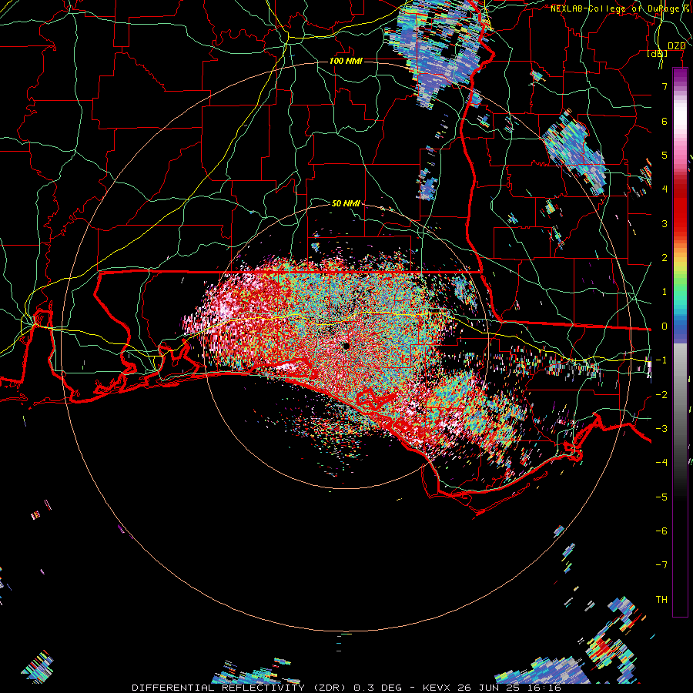Click the '3' value on the color scale
Viewport: 693px width, 693px height.
click(x=665, y=223)
